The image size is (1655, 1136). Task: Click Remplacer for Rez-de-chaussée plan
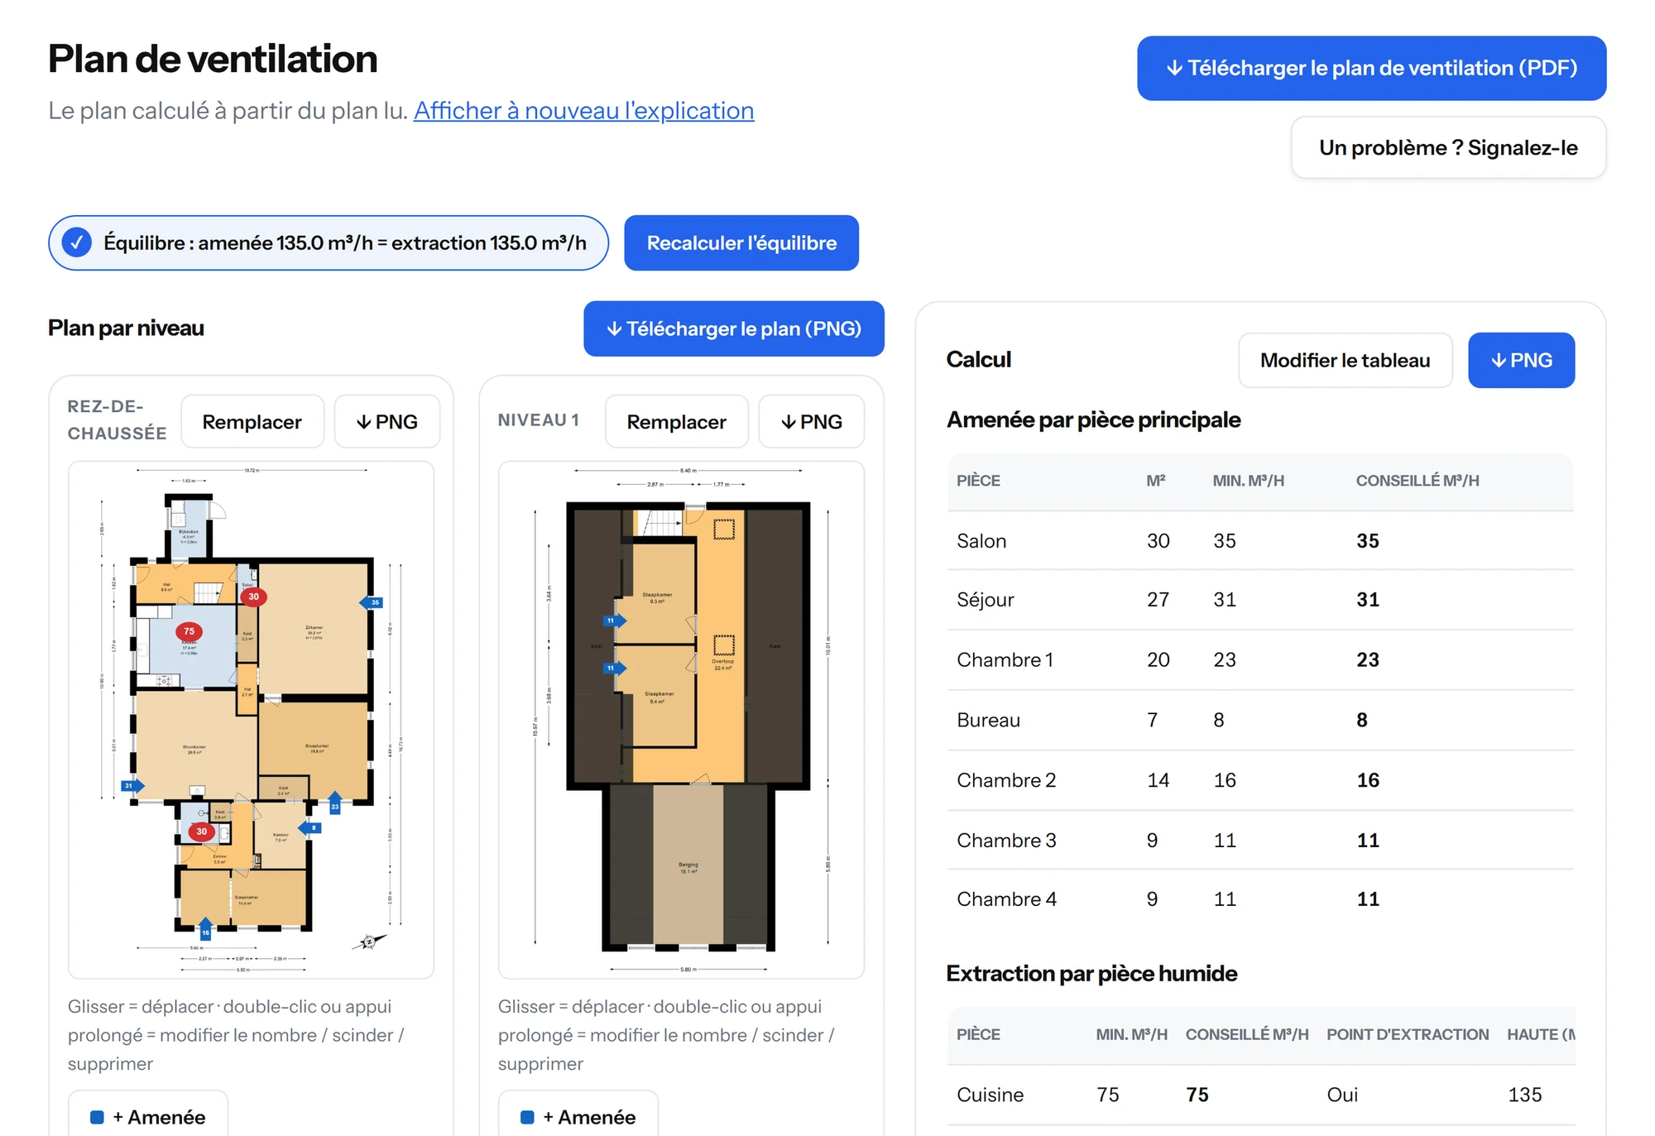(252, 422)
